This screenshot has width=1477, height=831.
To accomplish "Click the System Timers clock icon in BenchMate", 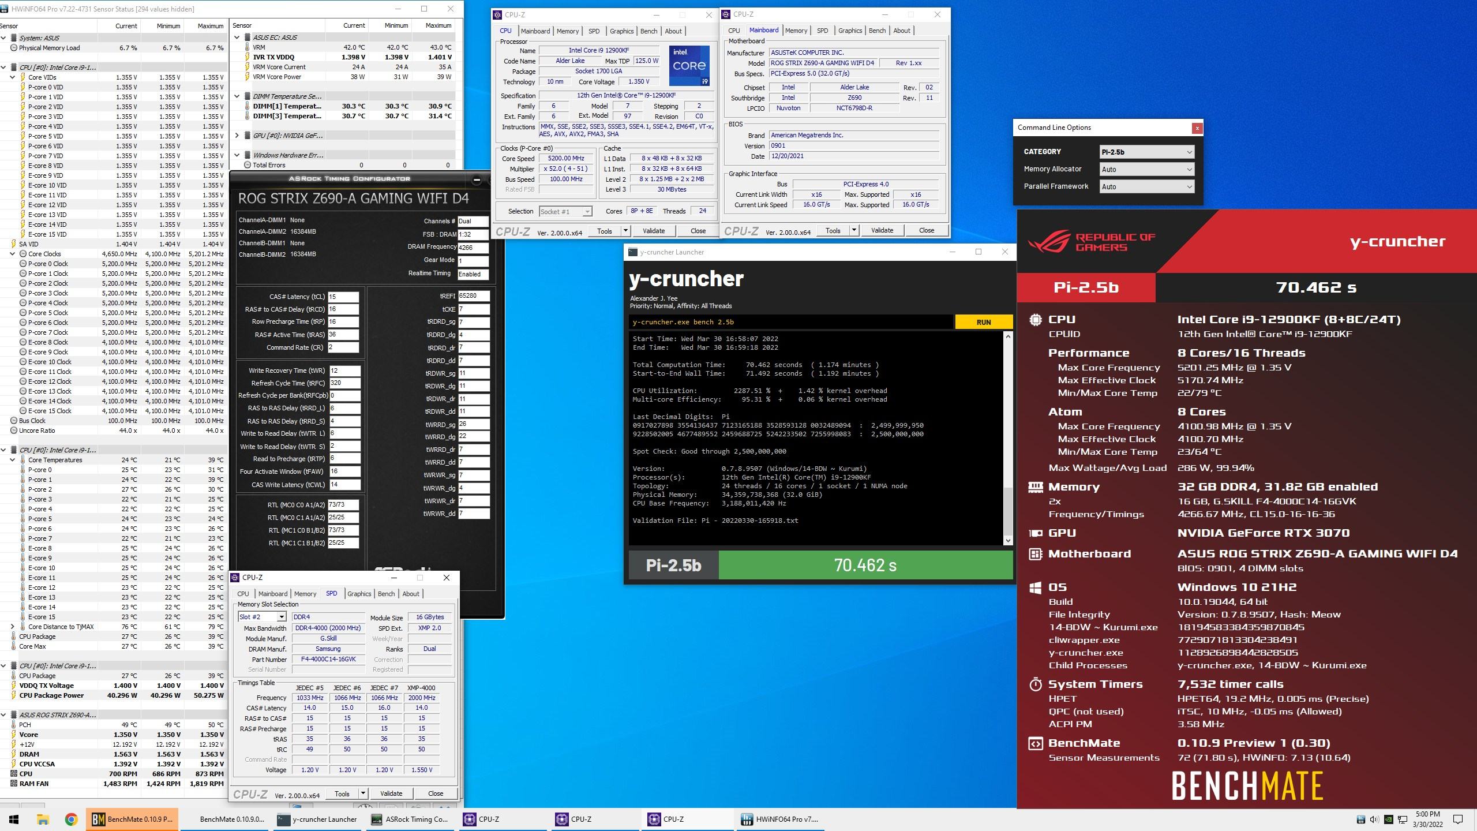I will click(x=1036, y=684).
